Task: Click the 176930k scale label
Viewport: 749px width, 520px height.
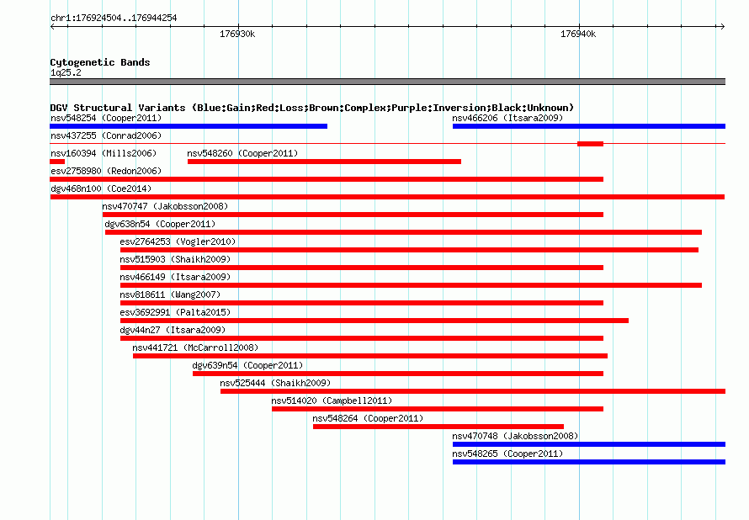Action: pos(237,34)
